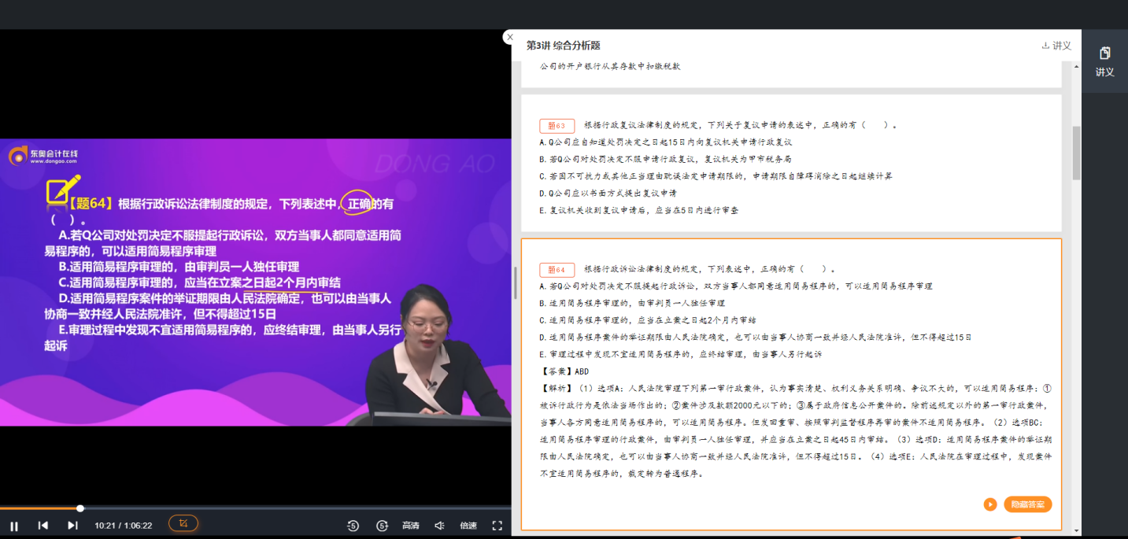Viewport: 1128px width, 539px height.
Task: Jump to the previous video section
Action: pyautogui.click(x=43, y=525)
